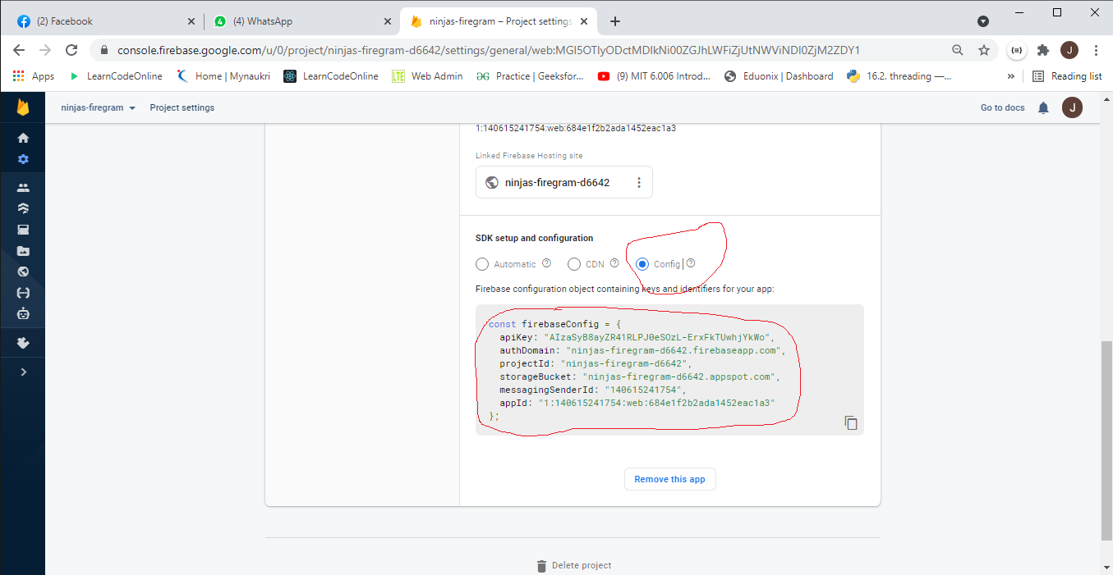1113x575 pixels.
Task: Open Chrome extensions puzzle icon
Action: coord(1043,50)
